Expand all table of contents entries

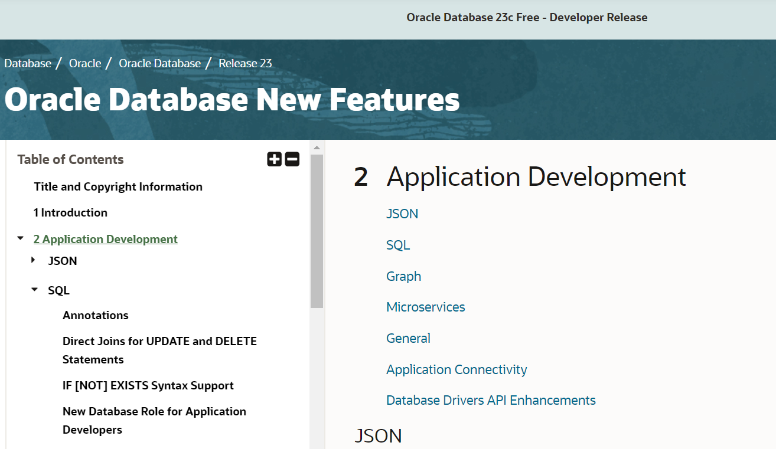coord(275,159)
